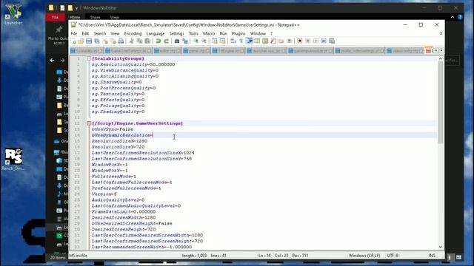Collapse the [ScalabilityGroups] fold marker

click(89, 58)
